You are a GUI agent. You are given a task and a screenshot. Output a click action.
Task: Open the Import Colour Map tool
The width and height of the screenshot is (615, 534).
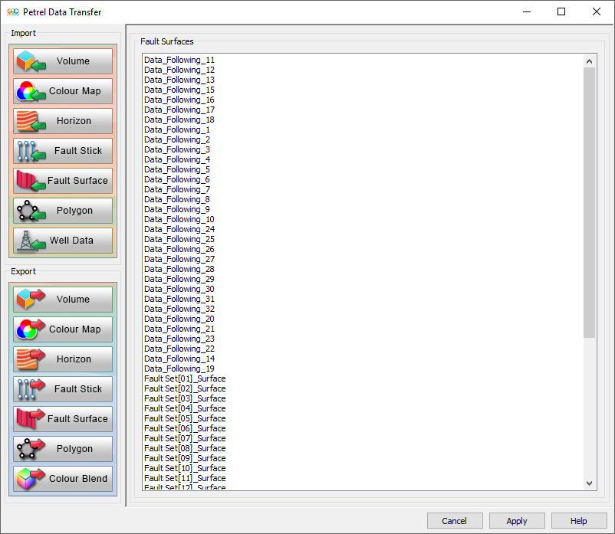point(63,91)
